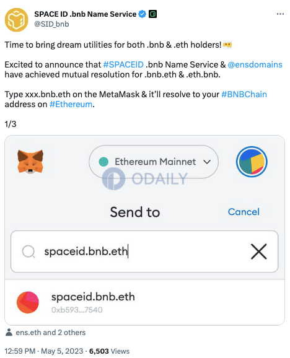The image size is (290, 358).
Task: Open the #SPACEID hashtag link
Action: coord(123,64)
